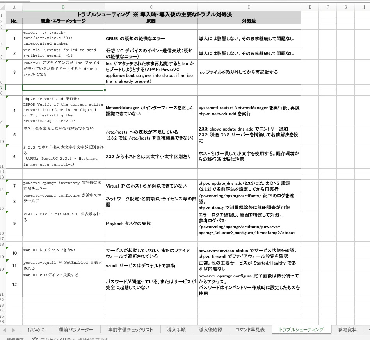Switch to the はじめに sheet tab
Screen dimensions: 370x340
point(36,329)
